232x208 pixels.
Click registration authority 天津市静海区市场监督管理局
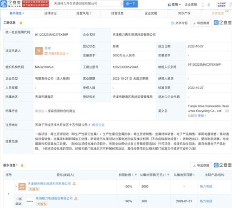(132, 97)
